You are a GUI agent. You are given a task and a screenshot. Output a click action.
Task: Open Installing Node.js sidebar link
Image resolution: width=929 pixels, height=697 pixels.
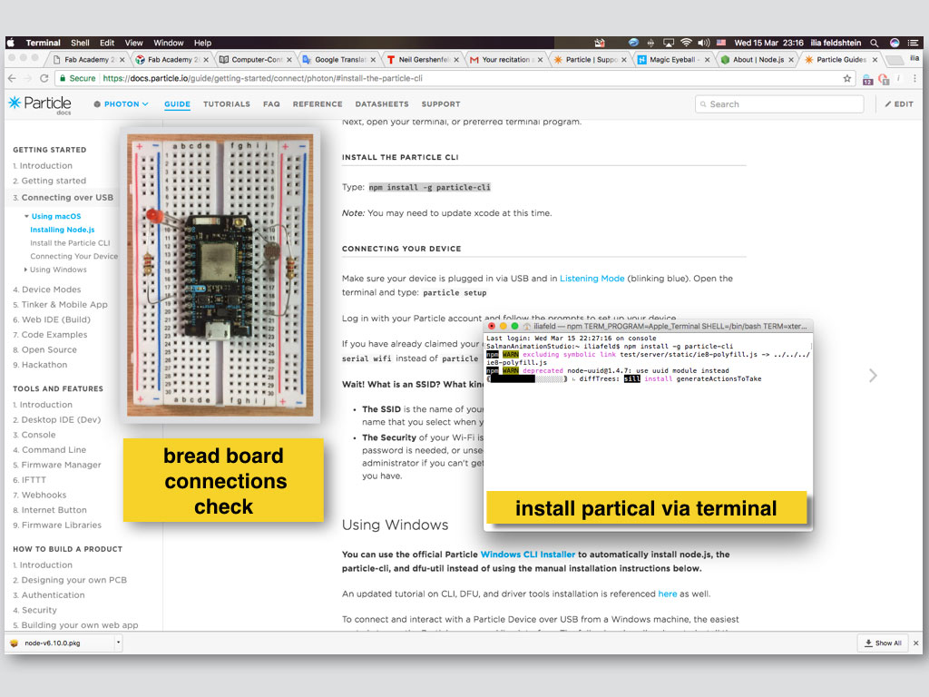pyautogui.click(x=63, y=230)
